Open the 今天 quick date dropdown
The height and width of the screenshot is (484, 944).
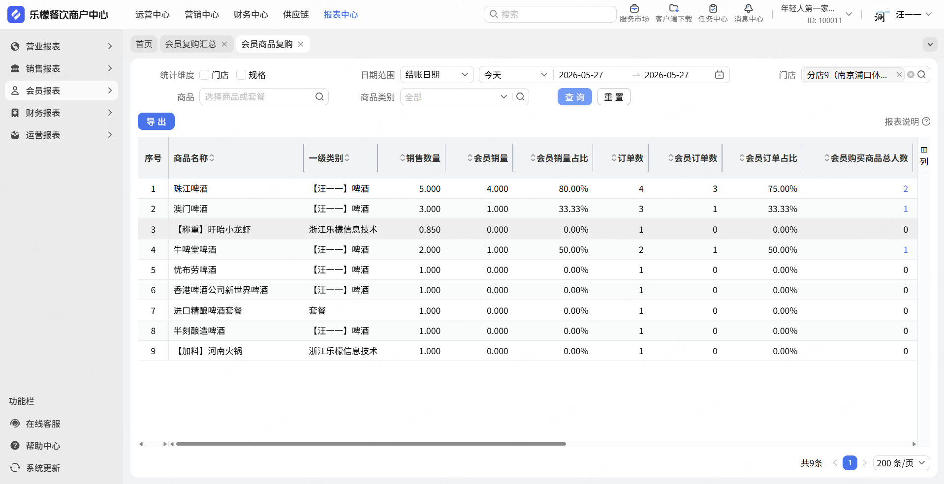click(x=515, y=75)
